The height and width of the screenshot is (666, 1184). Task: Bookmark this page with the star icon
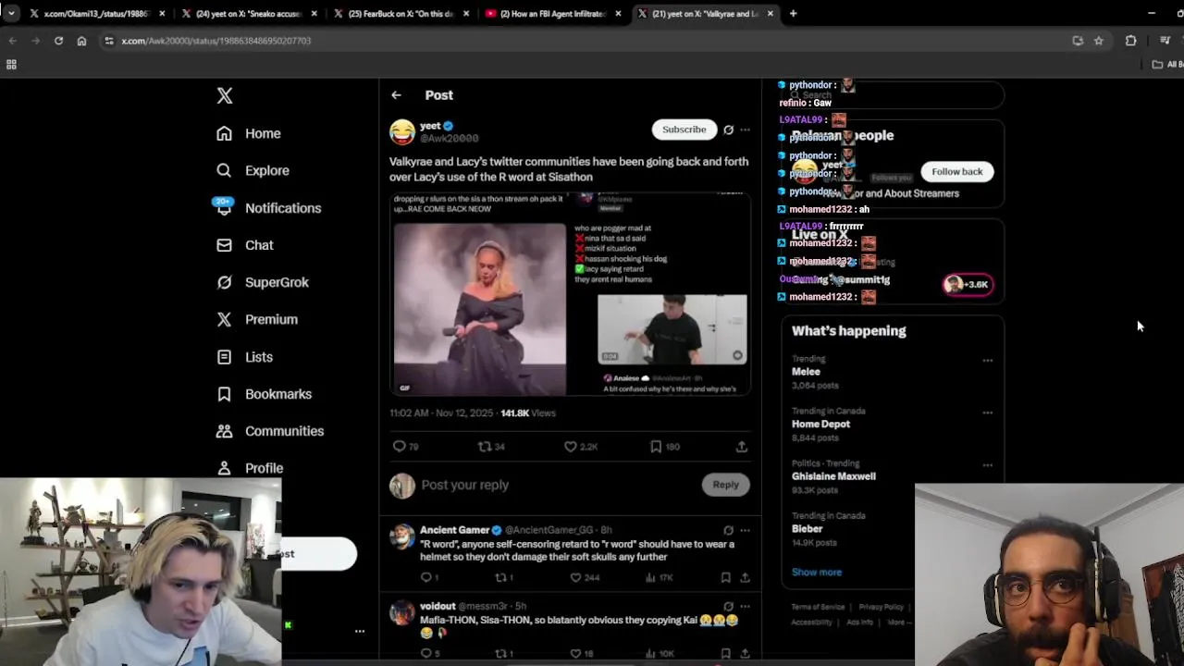point(1098,41)
